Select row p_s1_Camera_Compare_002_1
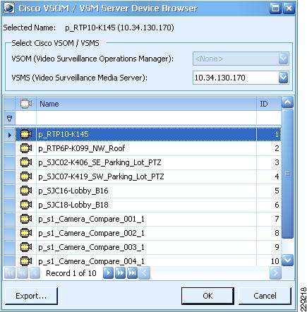The image size is (307, 312). (148, 233)
